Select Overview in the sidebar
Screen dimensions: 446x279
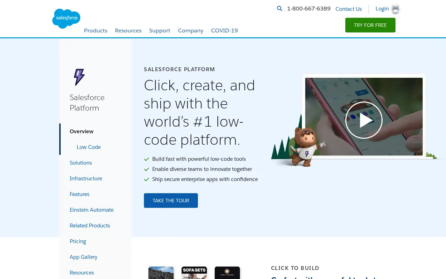tap(82, 131)
